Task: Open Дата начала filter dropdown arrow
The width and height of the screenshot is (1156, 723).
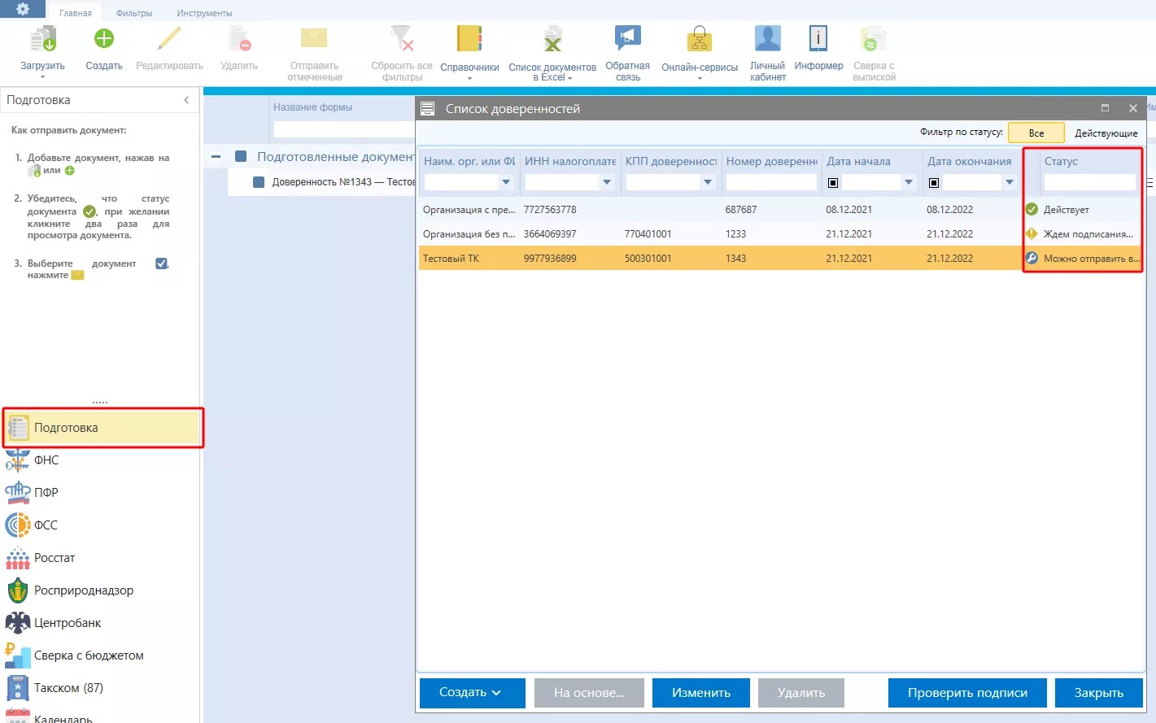Action: [x=909, y=182]
